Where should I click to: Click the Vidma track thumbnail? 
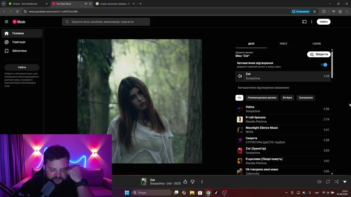pos(240,109)
